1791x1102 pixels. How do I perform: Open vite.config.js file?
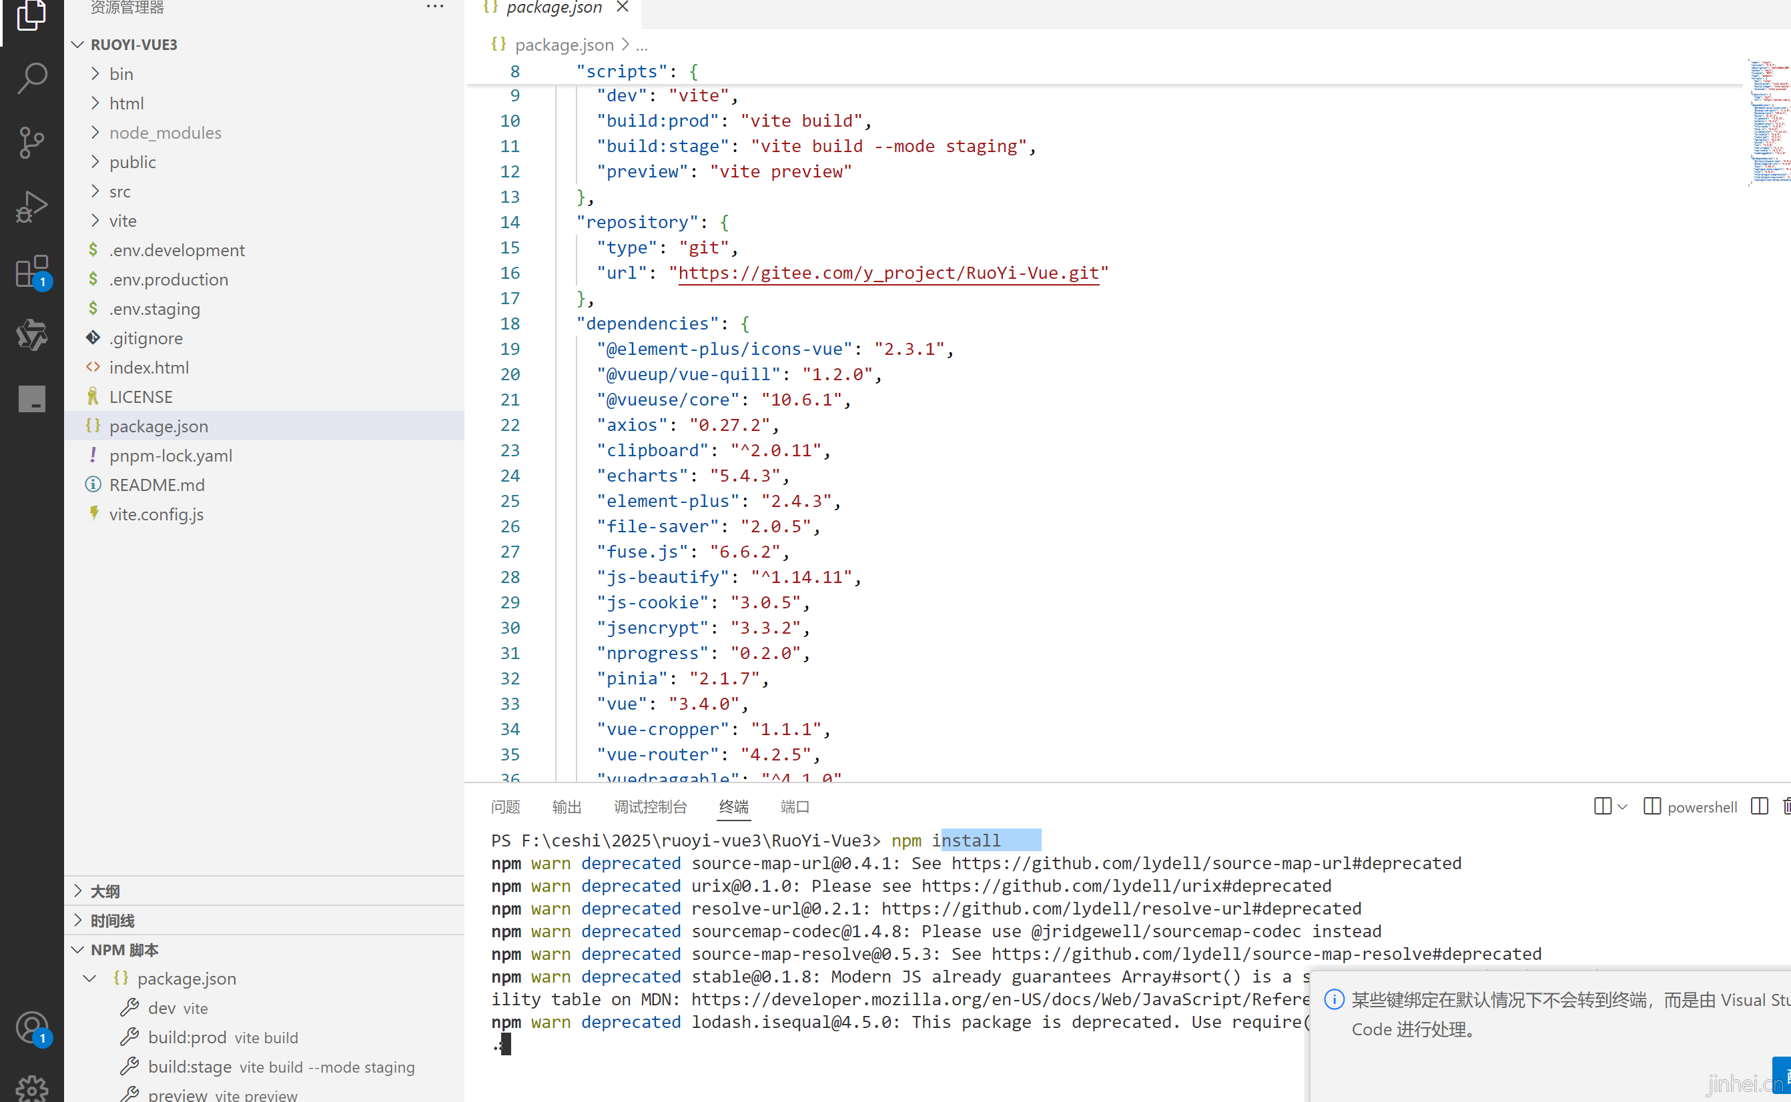pyautogui.click(x=156, y=514)
